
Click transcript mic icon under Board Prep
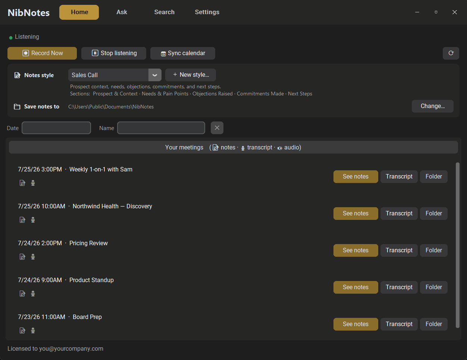click(33, 331)
